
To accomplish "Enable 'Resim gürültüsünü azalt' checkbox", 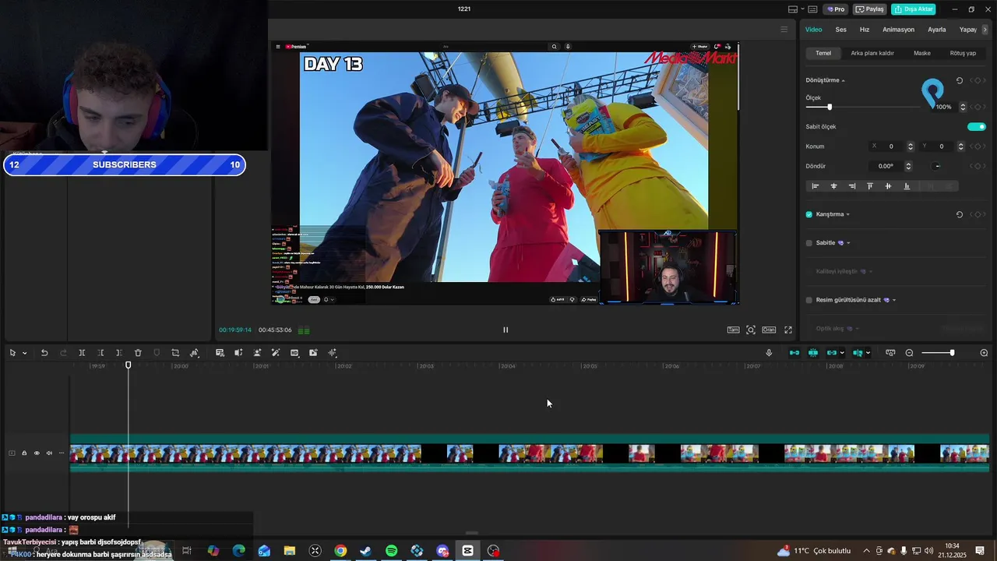I will point(809,300).
